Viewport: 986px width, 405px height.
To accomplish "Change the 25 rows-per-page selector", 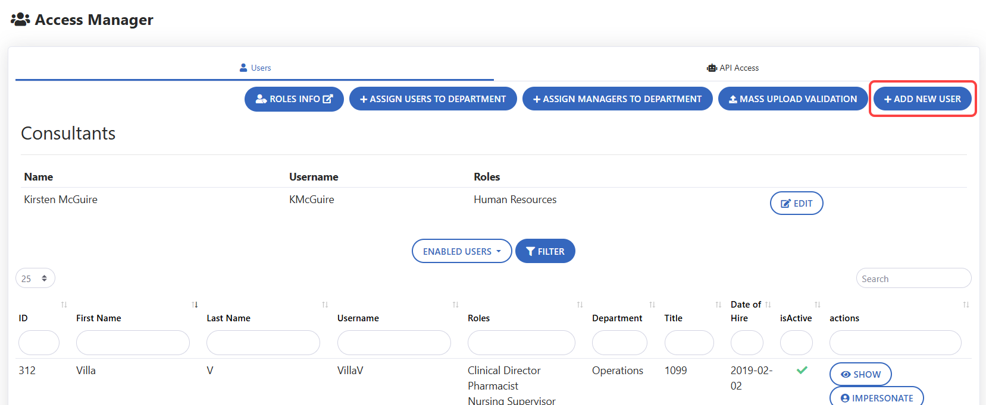I will 35,278.
